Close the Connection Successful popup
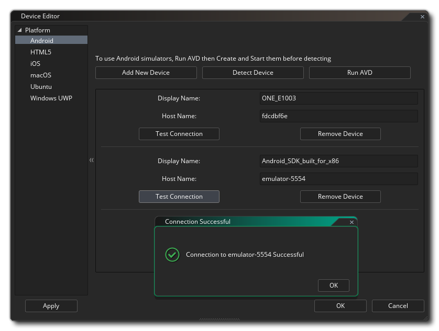 [352, 222]
